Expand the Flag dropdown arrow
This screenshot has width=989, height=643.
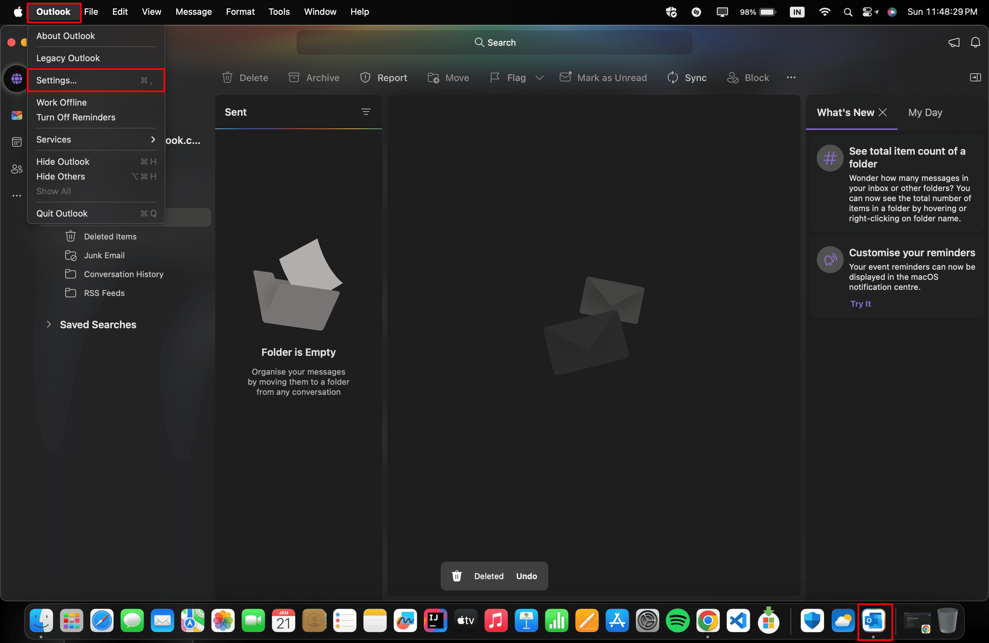tap(539, 78)
